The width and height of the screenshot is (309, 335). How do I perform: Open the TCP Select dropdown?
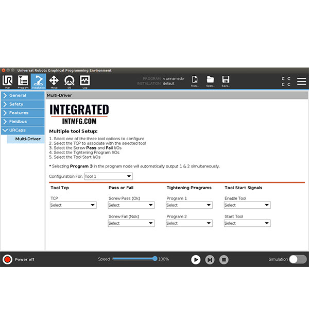73,205
